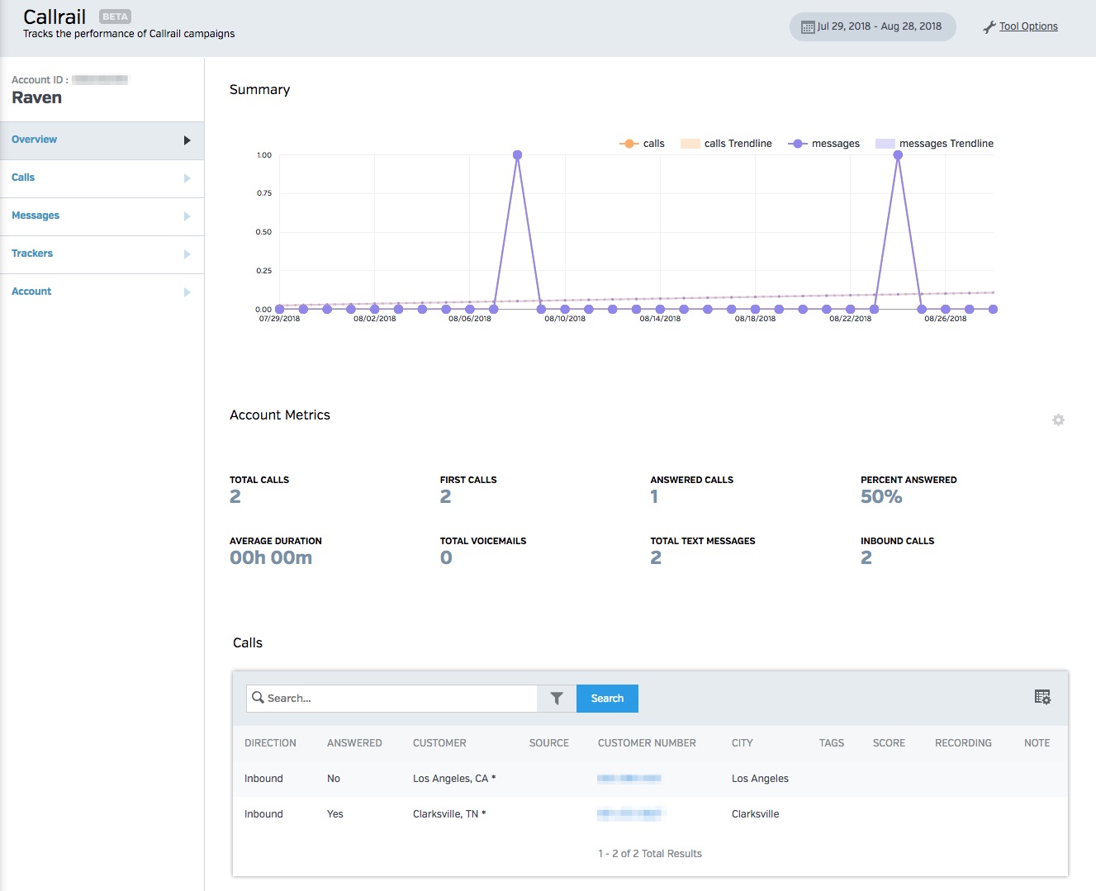Expand the Trackers sidebar arrow
Viewport: 1096px width, 891px height.
coord(187,254)
